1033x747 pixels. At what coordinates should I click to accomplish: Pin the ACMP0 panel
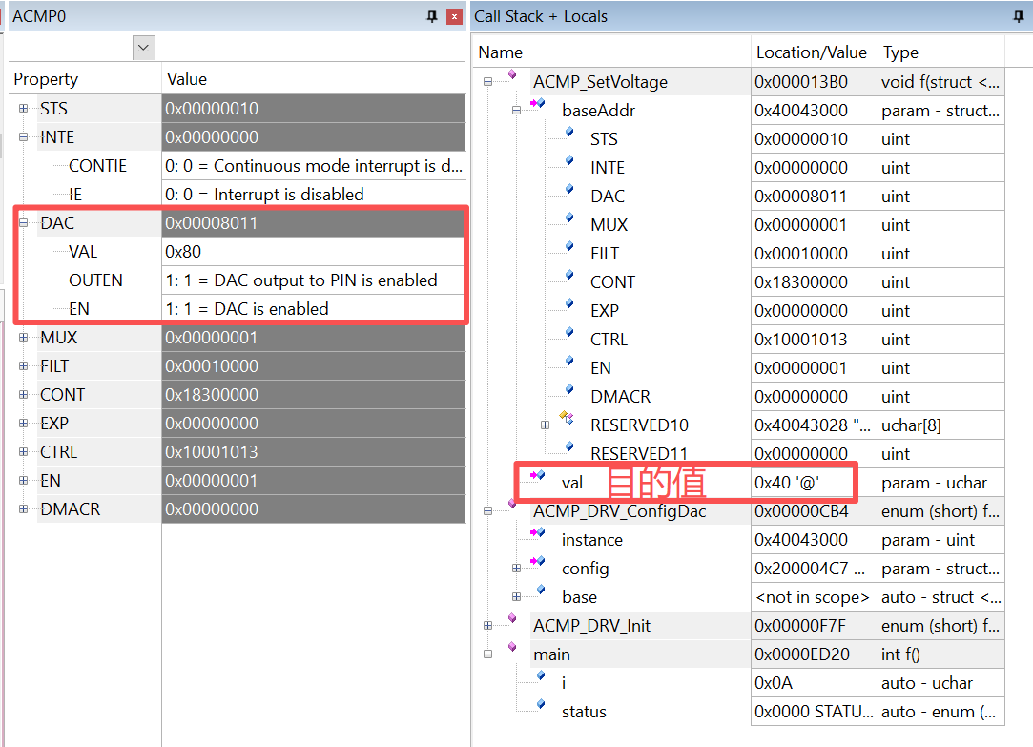pyautogui.click(x=432, y=16)
